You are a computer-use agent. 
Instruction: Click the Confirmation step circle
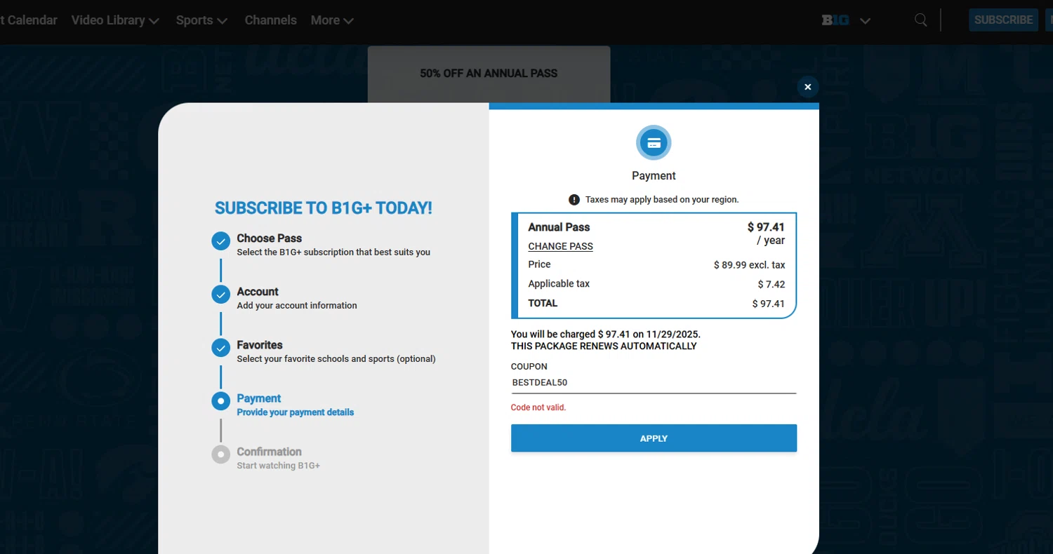pos(220,454)
